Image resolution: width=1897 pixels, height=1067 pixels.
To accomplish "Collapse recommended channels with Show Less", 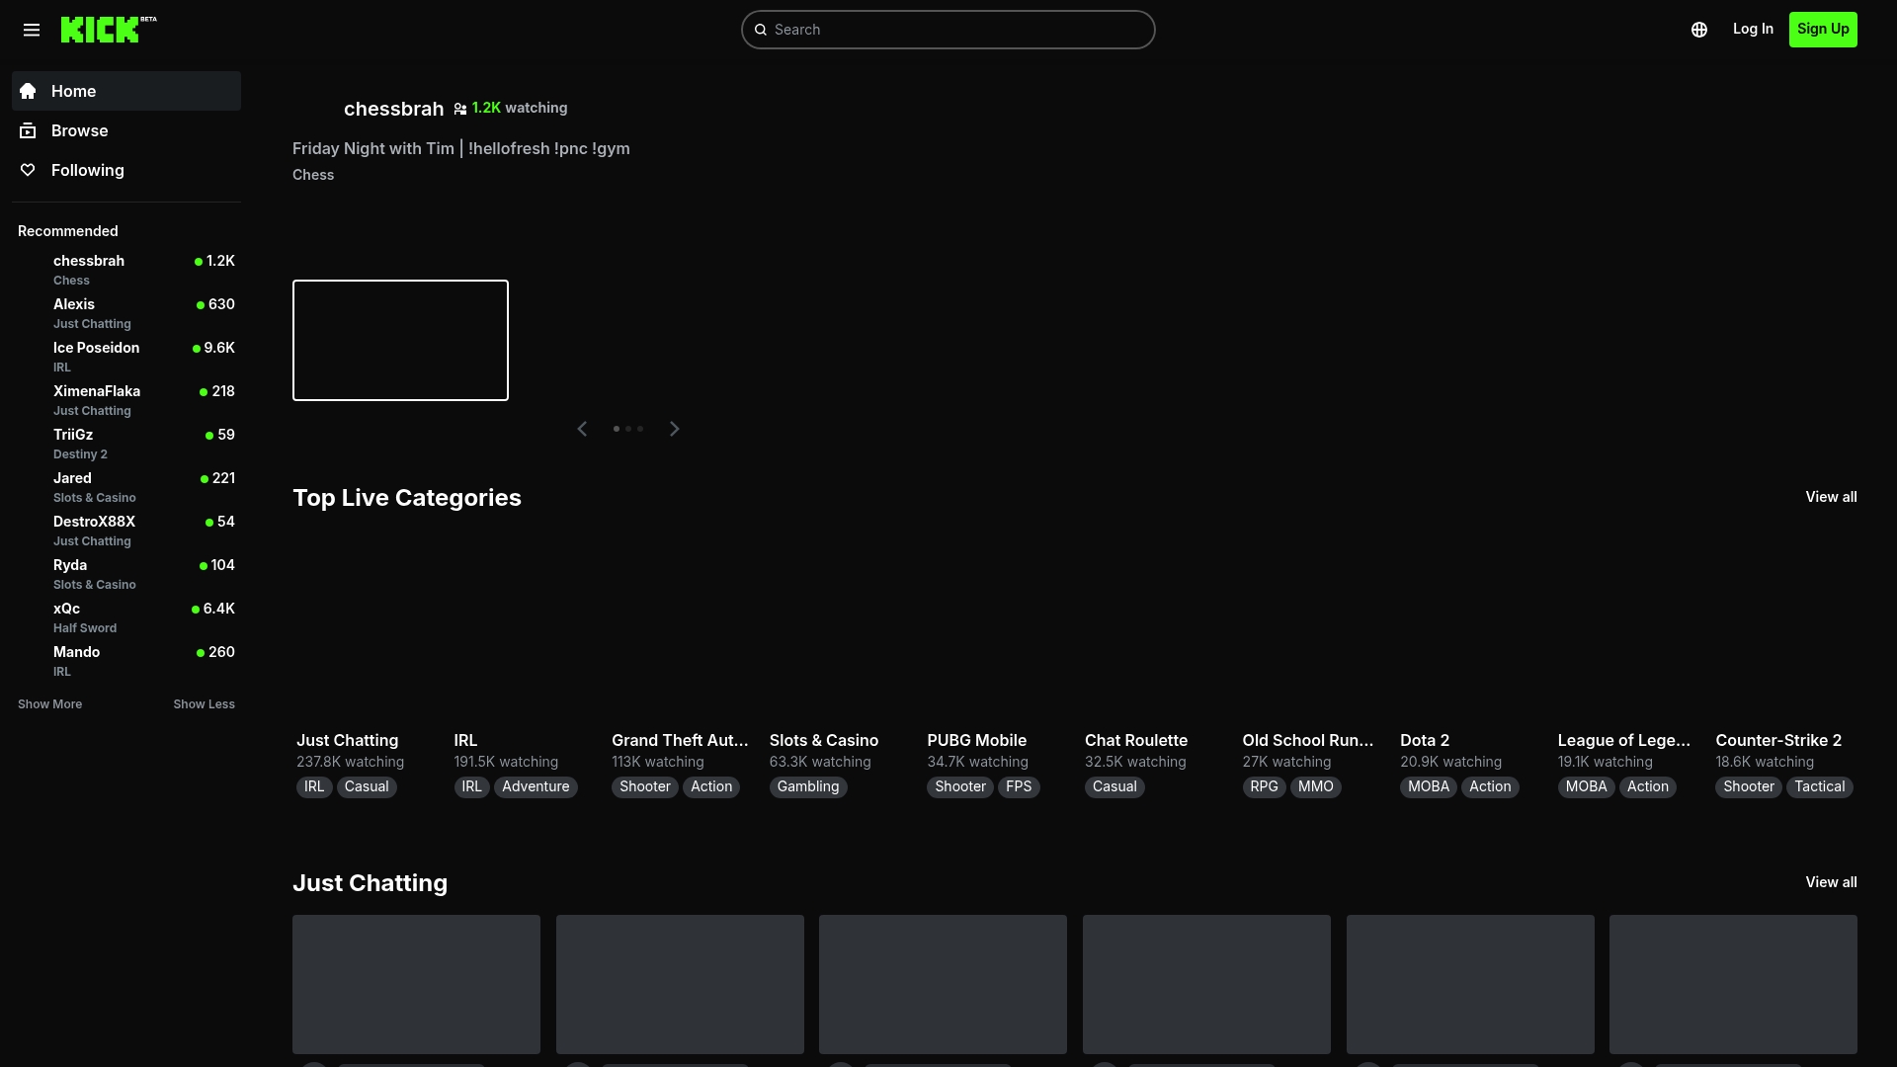I will pos(204,703).
